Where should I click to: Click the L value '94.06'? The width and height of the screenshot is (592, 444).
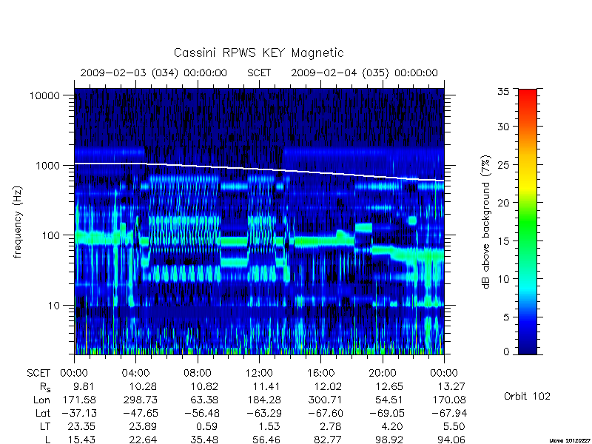(451, 440)
